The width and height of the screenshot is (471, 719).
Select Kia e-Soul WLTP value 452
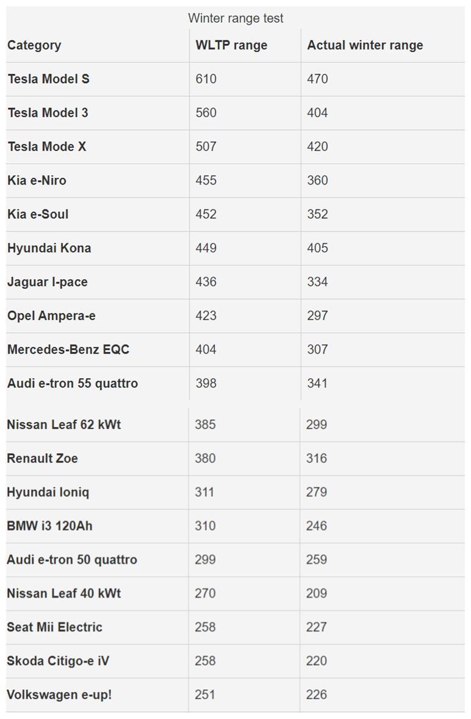(x=206, y=214)
